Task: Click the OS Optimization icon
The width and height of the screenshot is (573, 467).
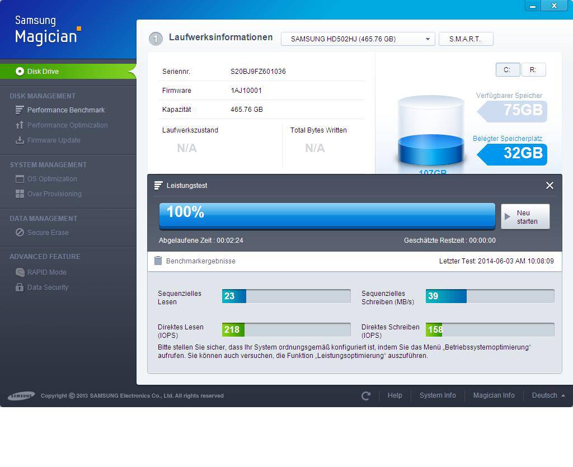Action: 20,179
